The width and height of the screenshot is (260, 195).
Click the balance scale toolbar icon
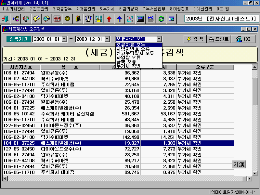point(88,19)
